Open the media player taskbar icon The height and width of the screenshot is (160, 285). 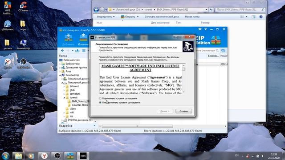click(31, 156)
